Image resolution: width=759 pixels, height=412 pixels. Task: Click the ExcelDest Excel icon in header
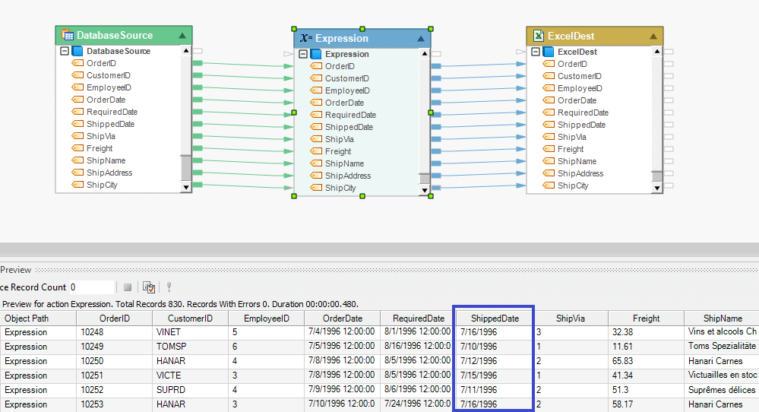pos(538,36)
